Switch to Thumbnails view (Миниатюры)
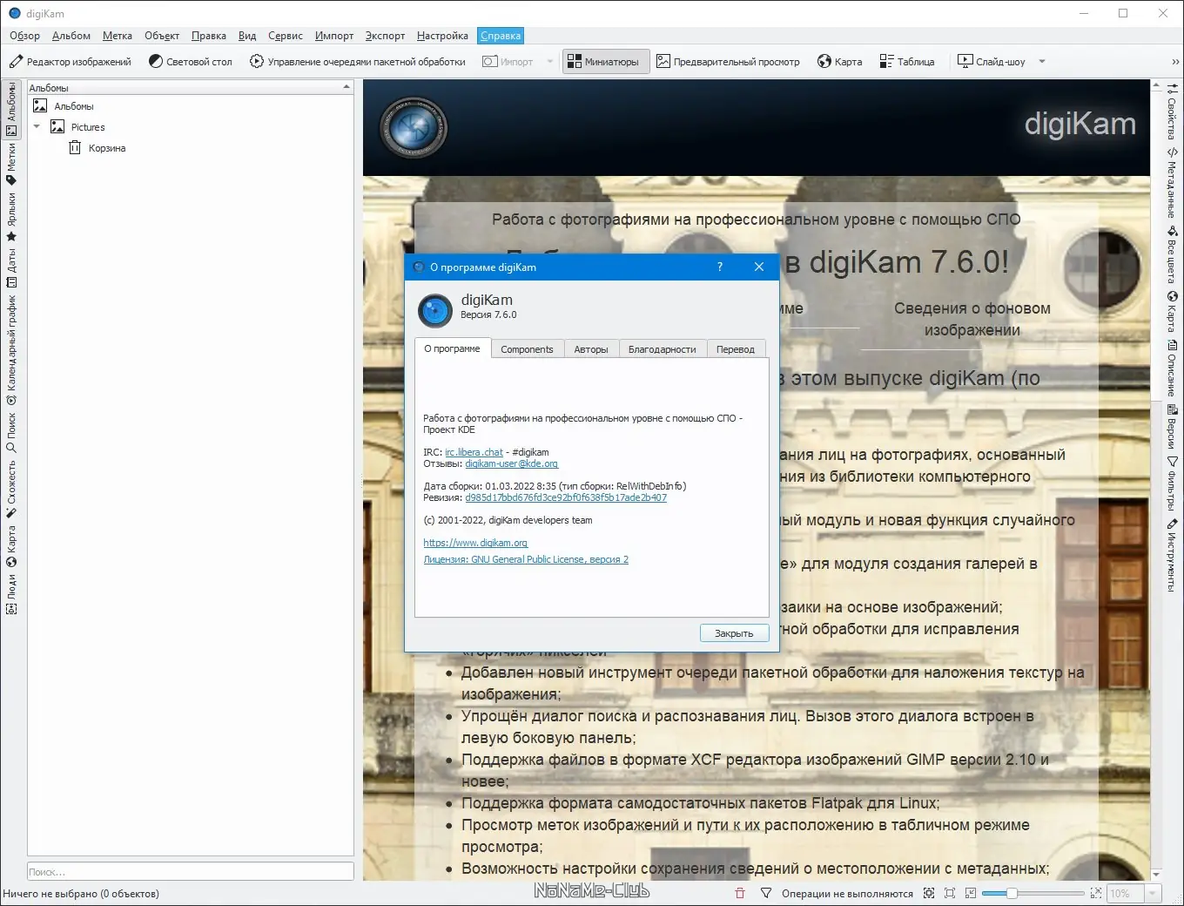1184x906 pixels. point(606,62)
